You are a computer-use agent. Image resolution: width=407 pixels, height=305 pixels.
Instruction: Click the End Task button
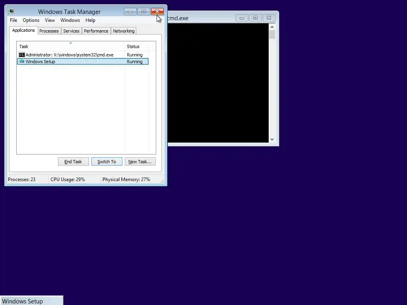73,162
